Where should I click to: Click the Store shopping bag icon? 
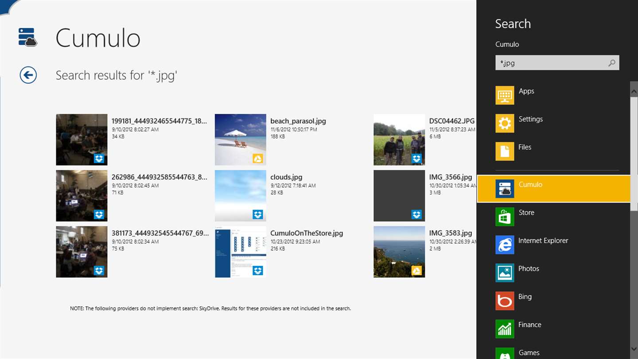point(505,217)
